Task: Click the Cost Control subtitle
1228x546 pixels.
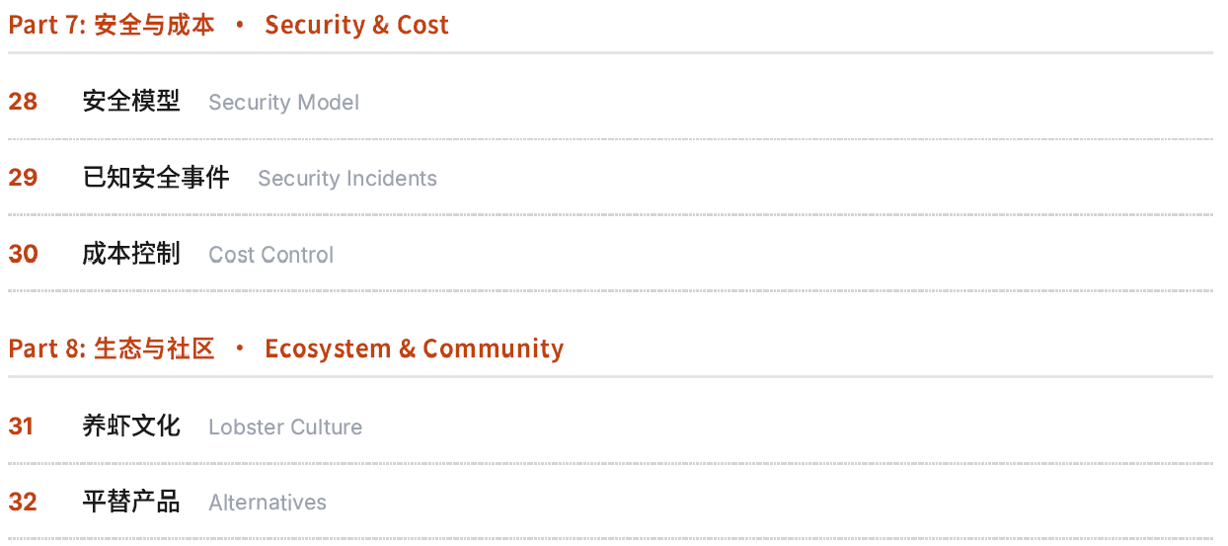Action: click(x=270, y=255)
